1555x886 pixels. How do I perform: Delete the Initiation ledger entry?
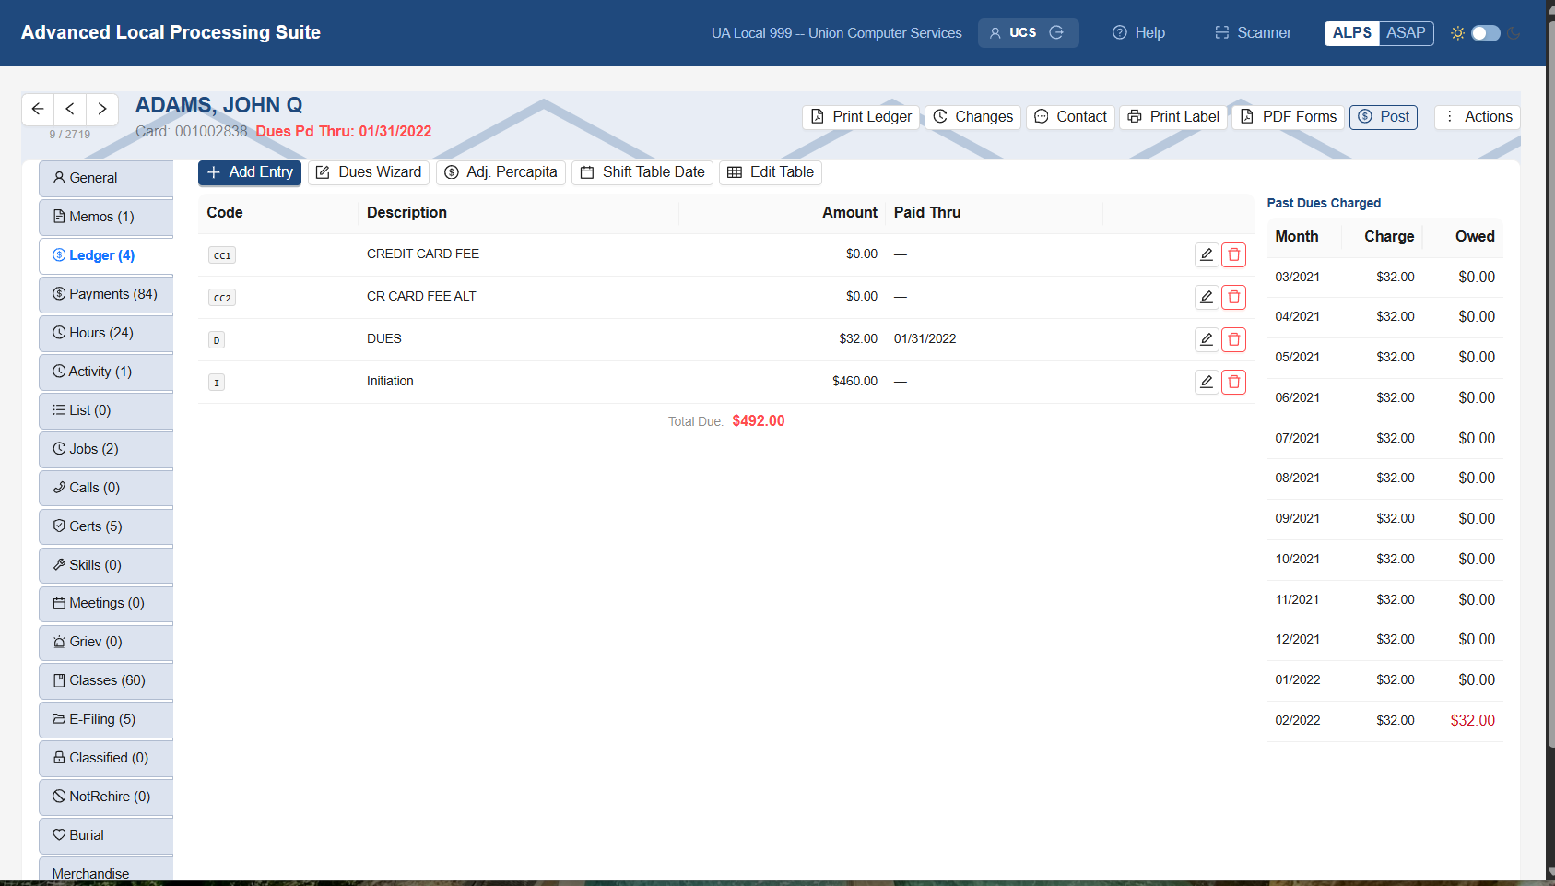coord(1233,382)
